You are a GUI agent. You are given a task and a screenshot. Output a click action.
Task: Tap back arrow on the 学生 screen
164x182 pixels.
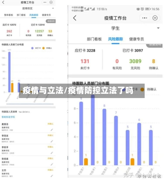(x=75, y=18)
